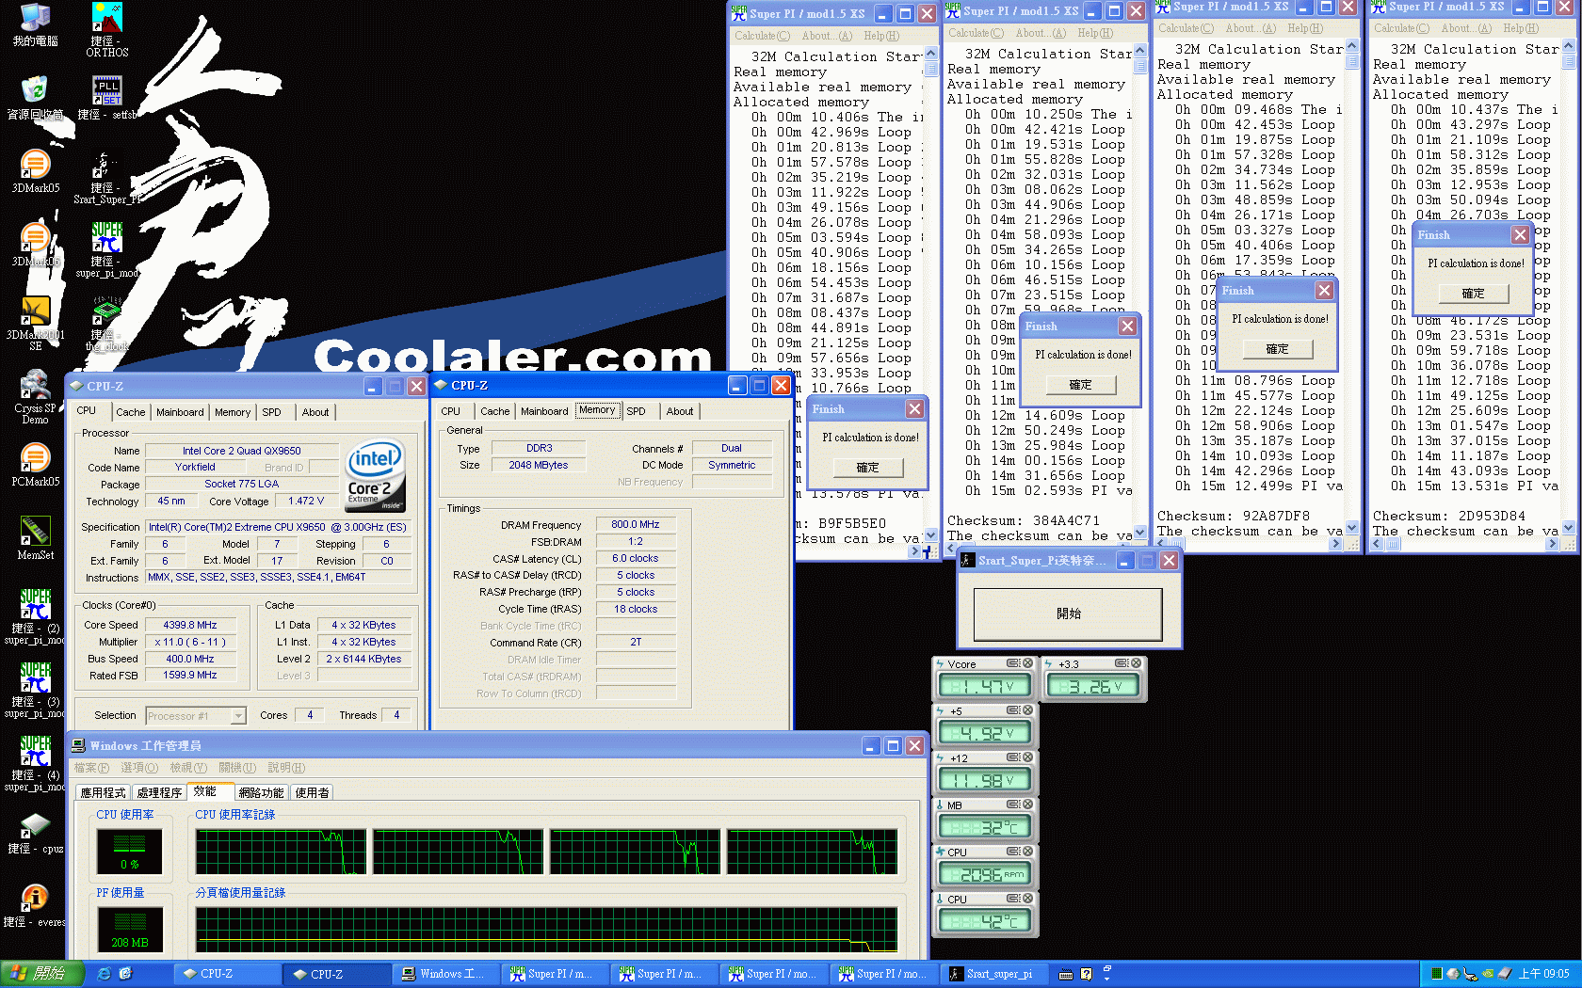Open settings of the +5 voltage widget

coord(1013,710)
